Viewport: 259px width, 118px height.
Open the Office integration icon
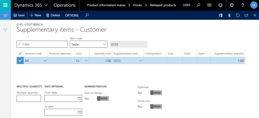(x=220, y=15)
